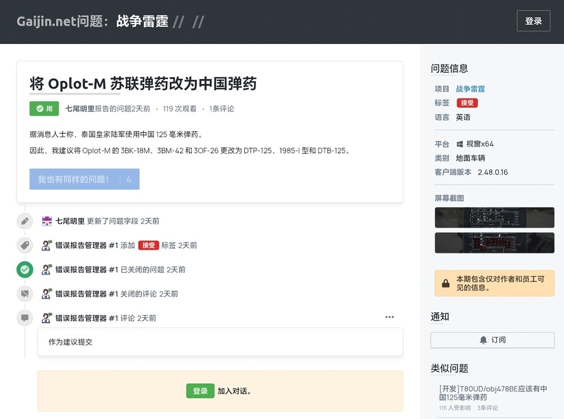Click the comments-disabled icon in timeline
Image resolution: width=564 pixels, height=419 pixels.
(x=25, y=294)
